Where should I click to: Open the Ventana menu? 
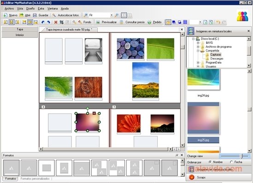coord(53,9)
